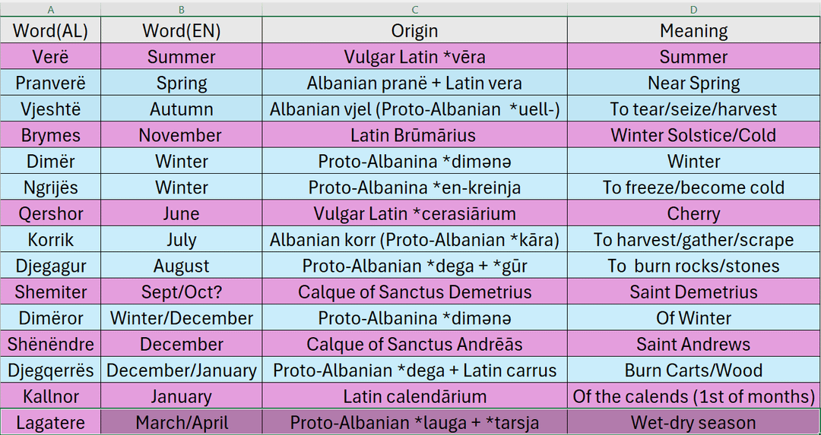The height and width of the screenshot is (435, 821).
Task: Click the "Pranverë" cell
Action: coord(50,84)
